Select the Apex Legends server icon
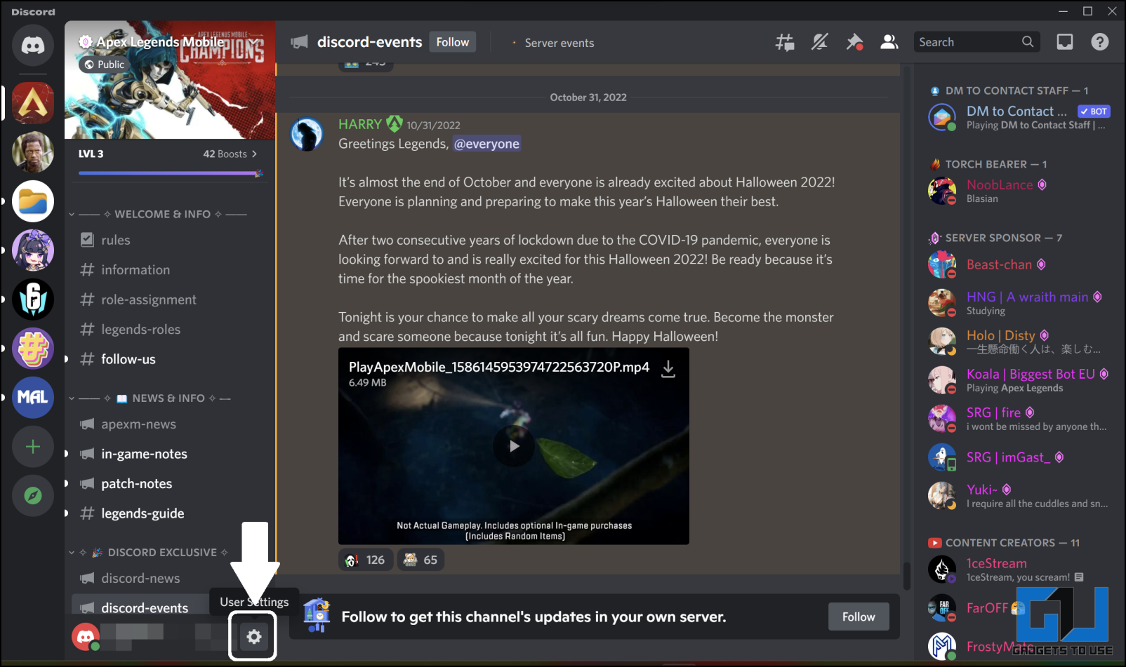The height and width of the screenshot is (667, 1126). click(x=33, y=103)
